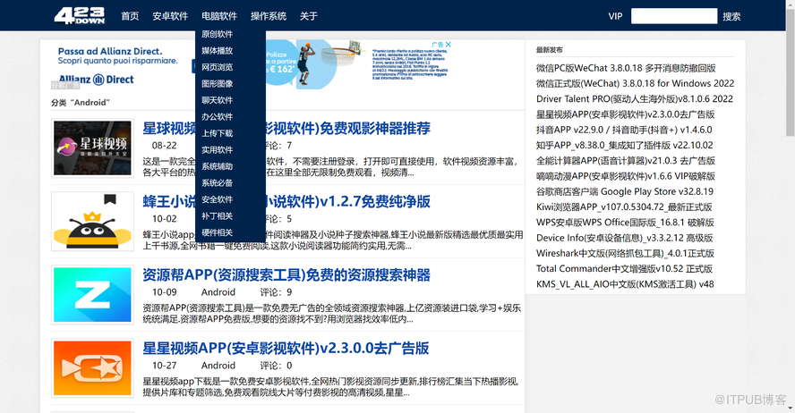Open Wireshark中文版 4.0.1 sidebar link
This screenshot has height=413, width=795.
click(x=625, y=253)
